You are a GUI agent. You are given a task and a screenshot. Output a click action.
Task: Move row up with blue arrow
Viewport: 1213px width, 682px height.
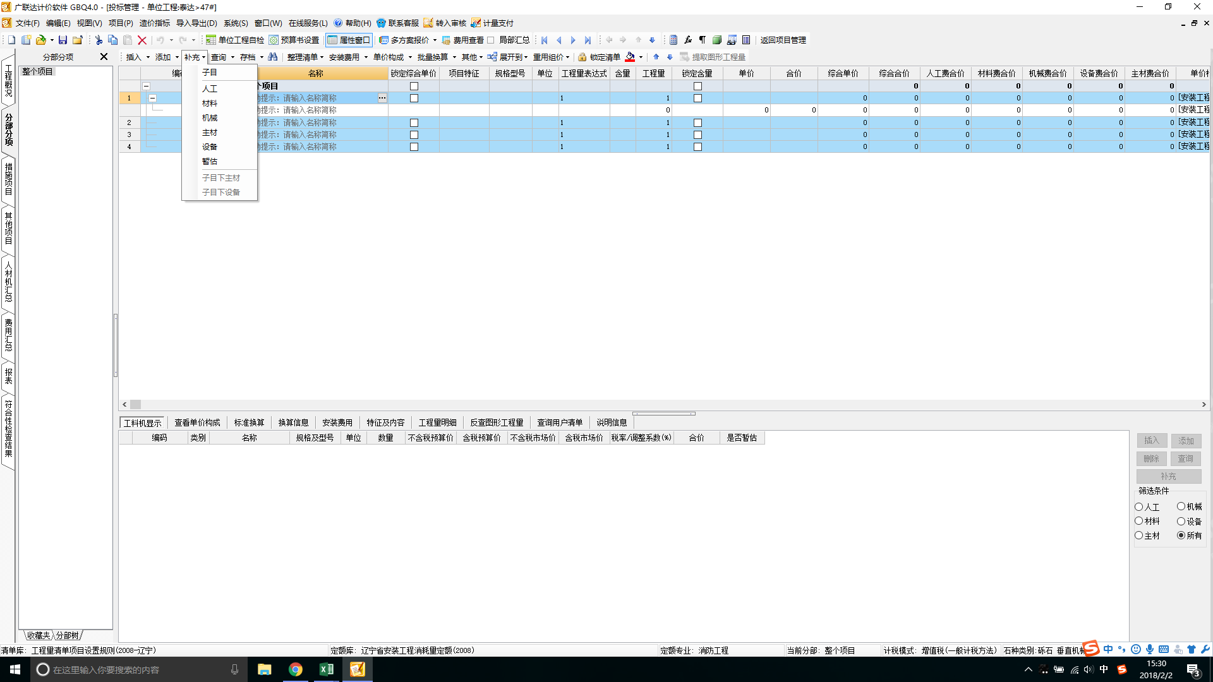point(656,57)
